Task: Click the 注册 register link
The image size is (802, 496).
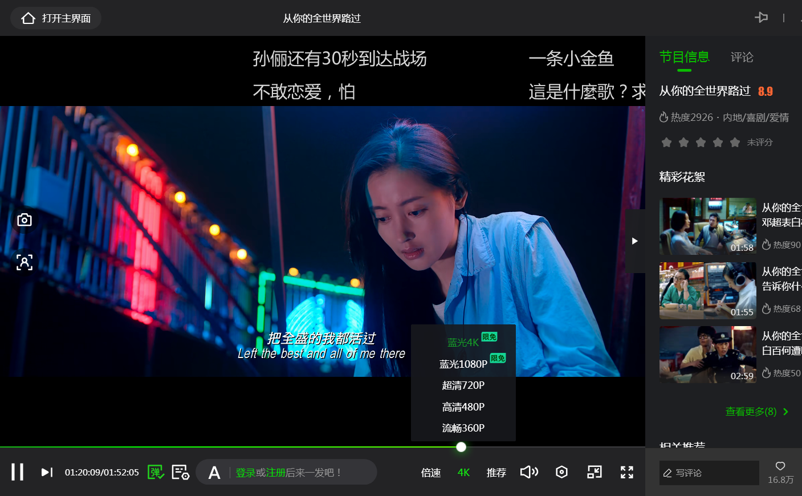Action: pyautogui.click(x=275, y=473)
